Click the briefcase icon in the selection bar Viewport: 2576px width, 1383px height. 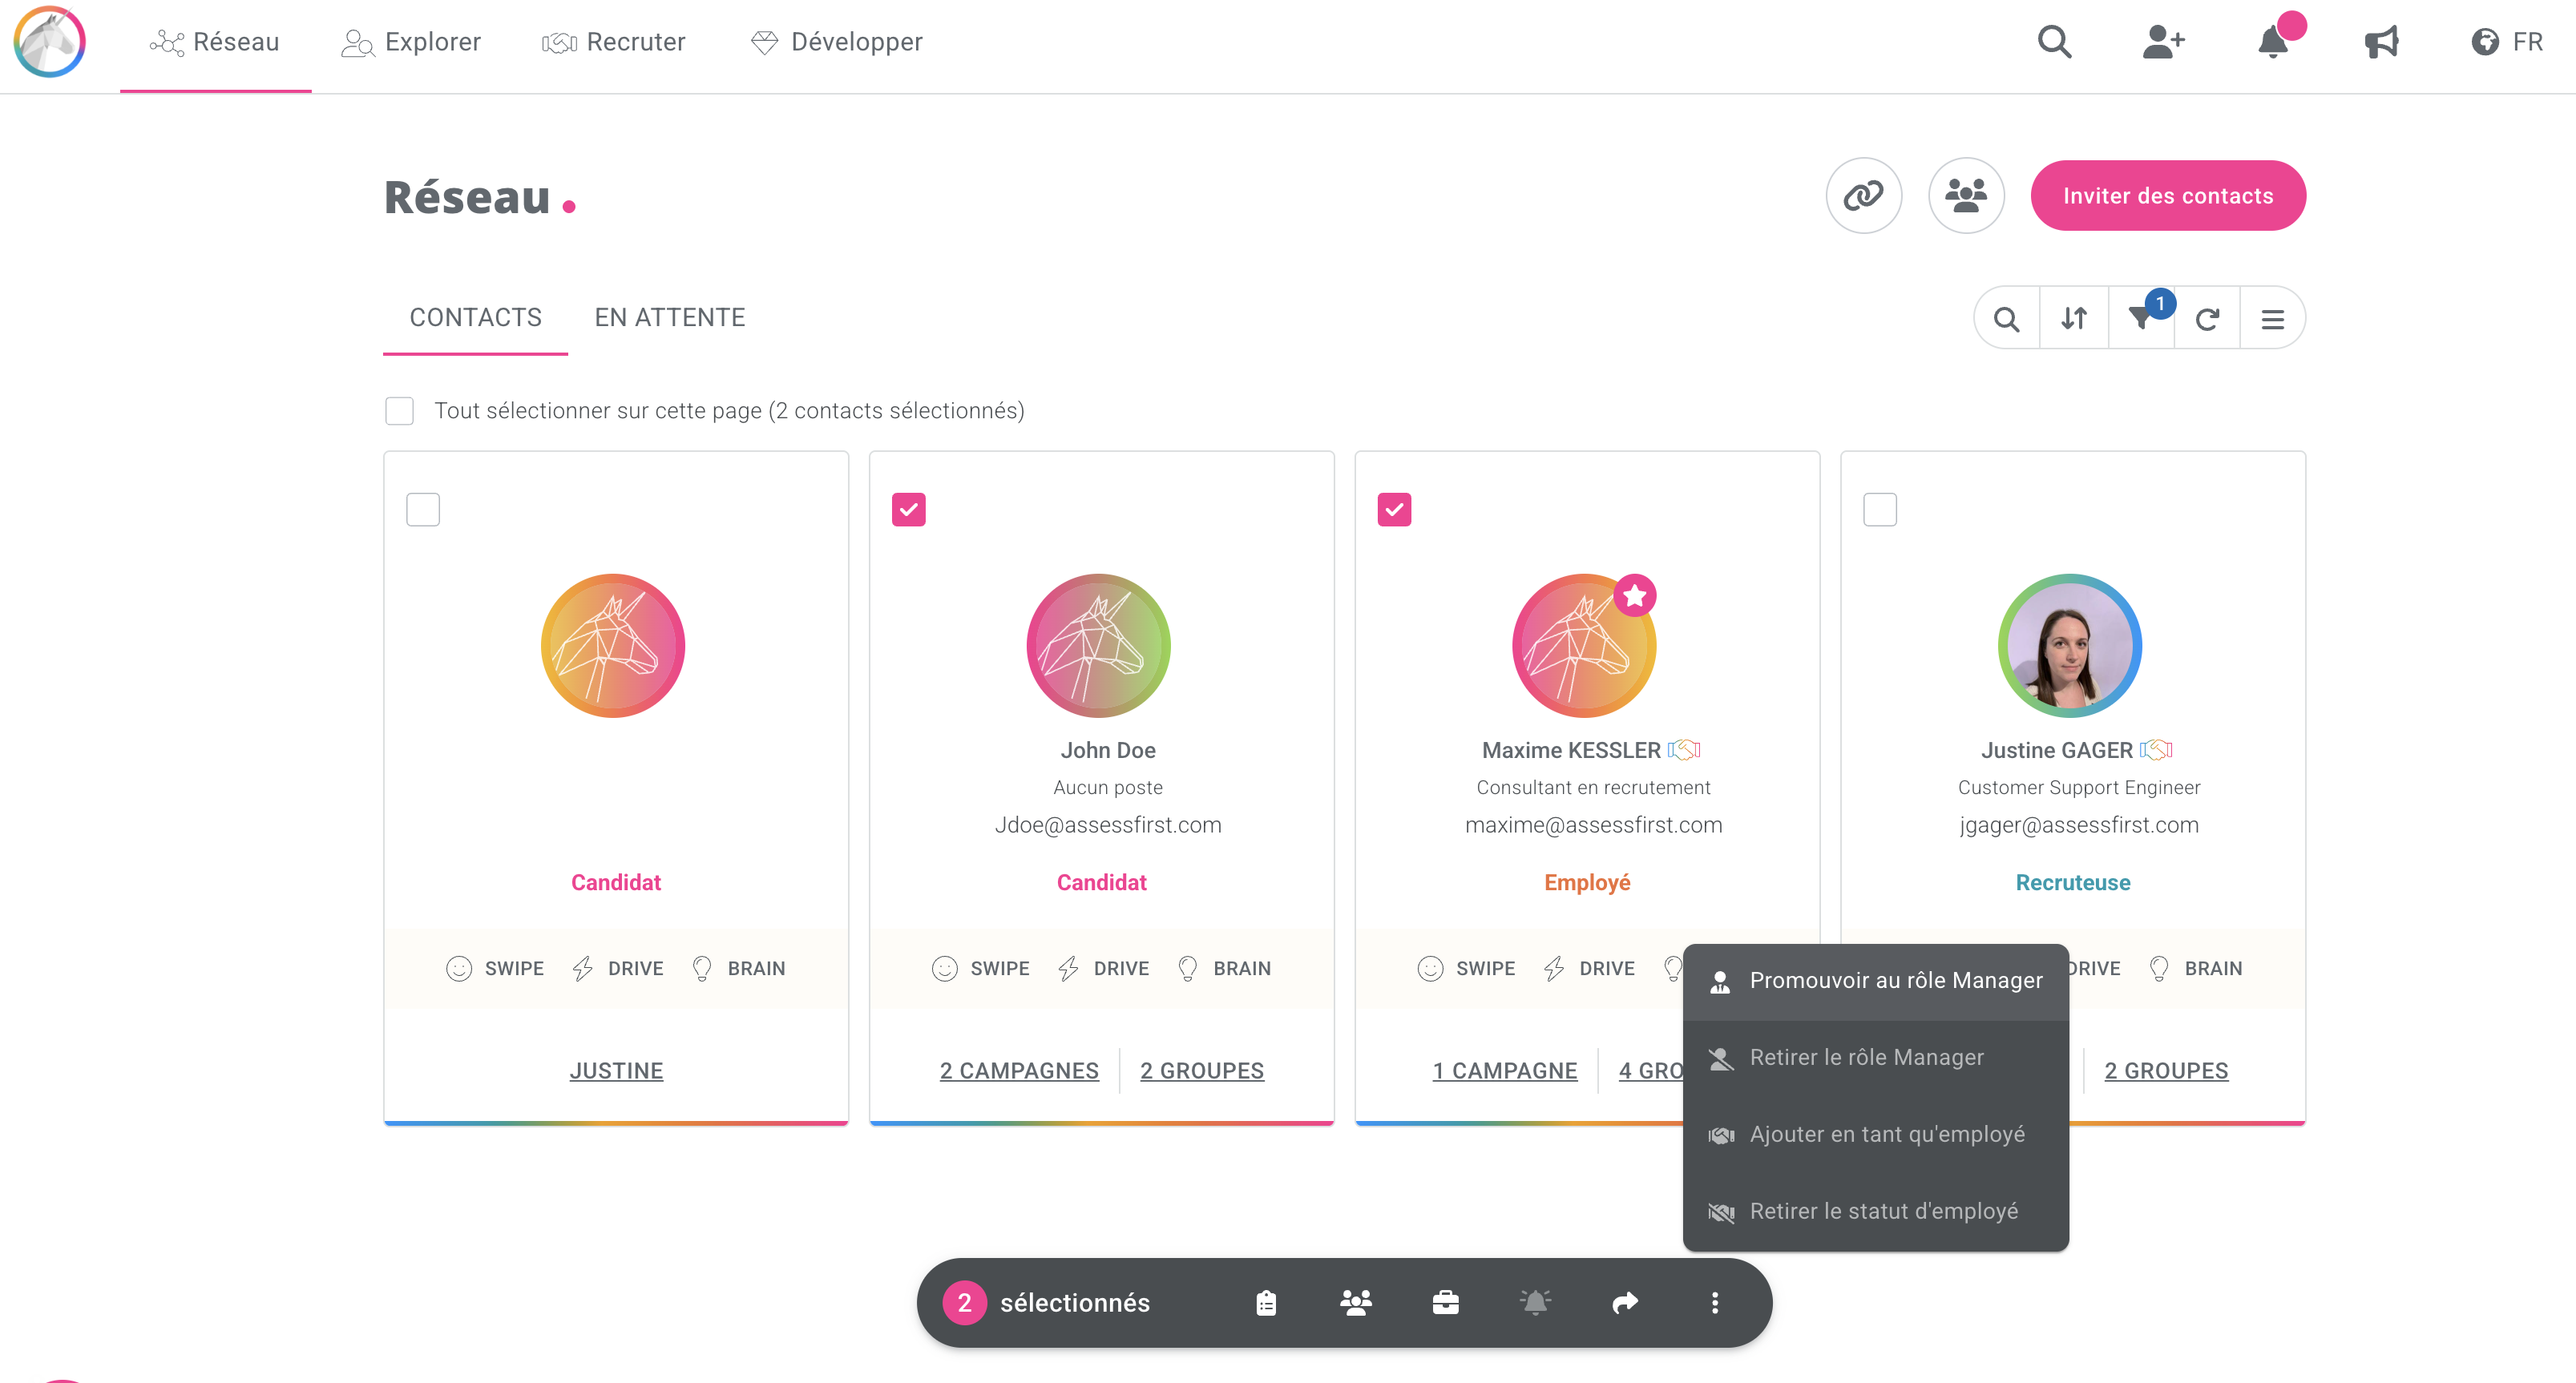click(1445, 1302)
